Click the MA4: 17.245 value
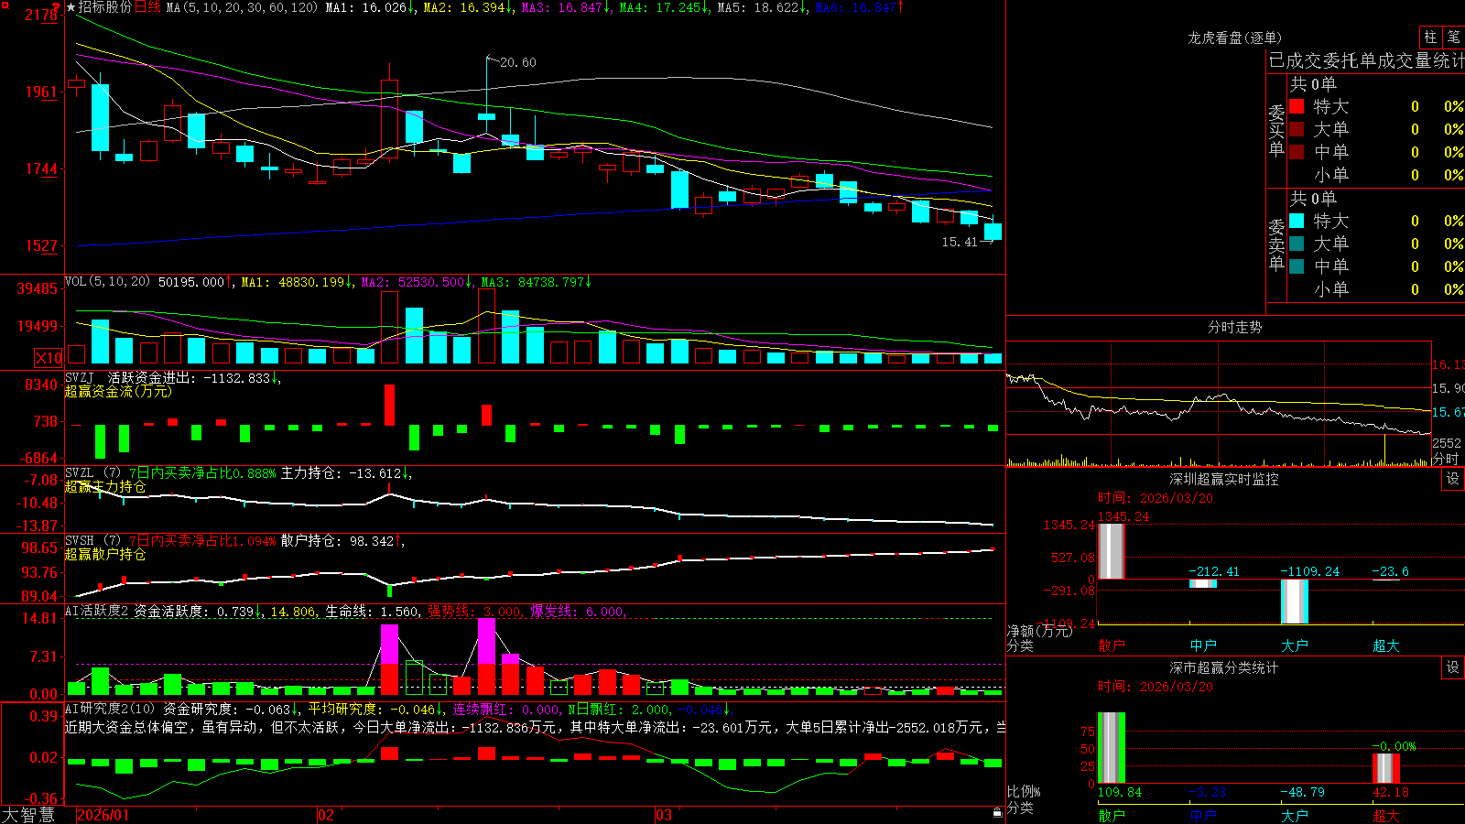 664,7
